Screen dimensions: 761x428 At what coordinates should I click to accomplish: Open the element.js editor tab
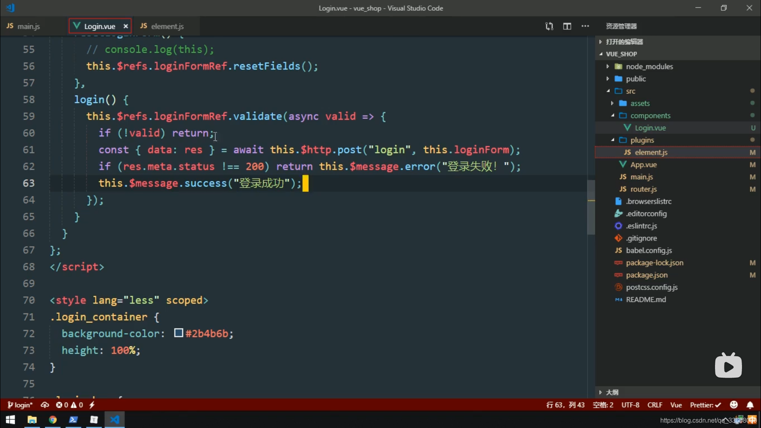click(162, 26)
